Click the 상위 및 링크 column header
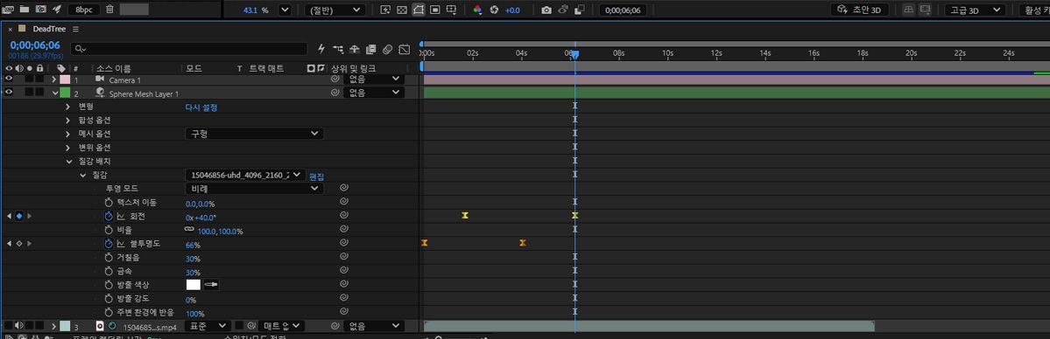Image resolution: width=1050 pixels, height=339 pixels. click(x=354, y=69)
